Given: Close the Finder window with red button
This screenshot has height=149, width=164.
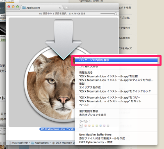Looking at the screenshot, I should point(9,7).
